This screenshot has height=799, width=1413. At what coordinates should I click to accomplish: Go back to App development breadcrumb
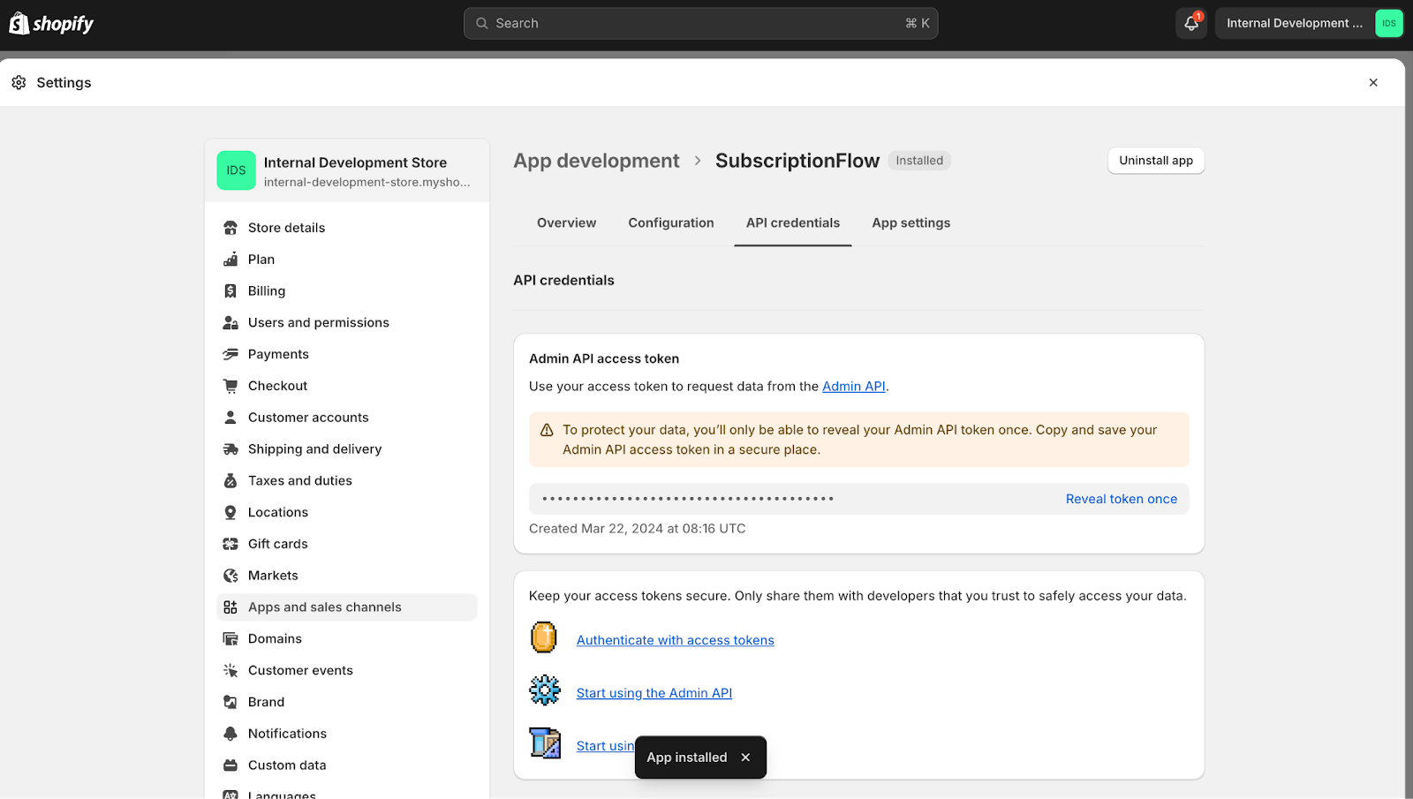pos(596,161)
